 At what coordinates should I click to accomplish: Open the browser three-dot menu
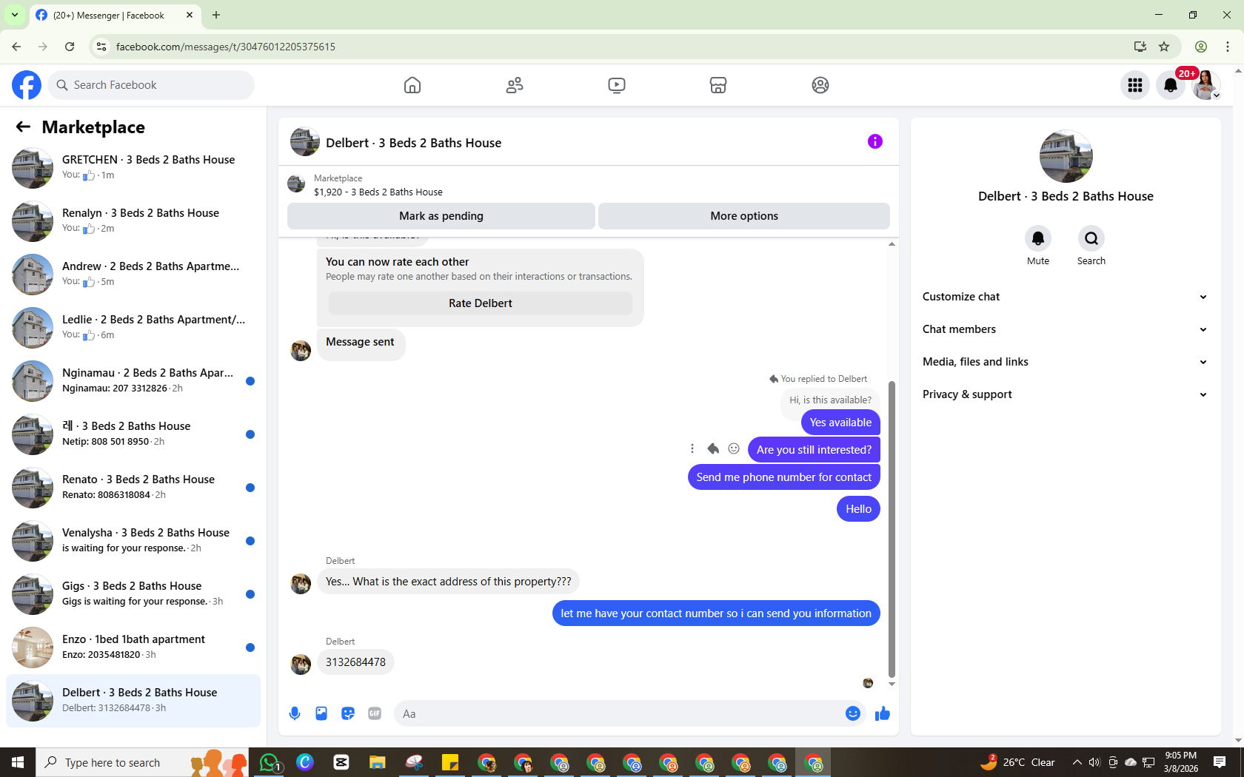pos(1228,47)
